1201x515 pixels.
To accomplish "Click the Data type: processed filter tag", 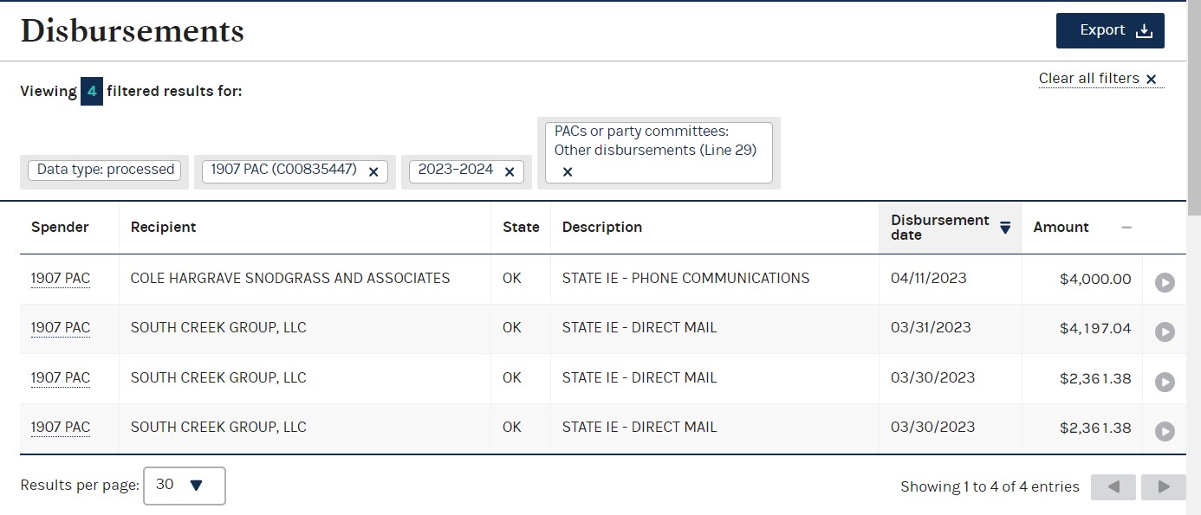I will 105,170.
